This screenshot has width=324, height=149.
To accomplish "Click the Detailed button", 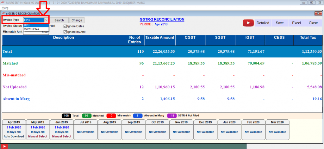I will (263, 23).
